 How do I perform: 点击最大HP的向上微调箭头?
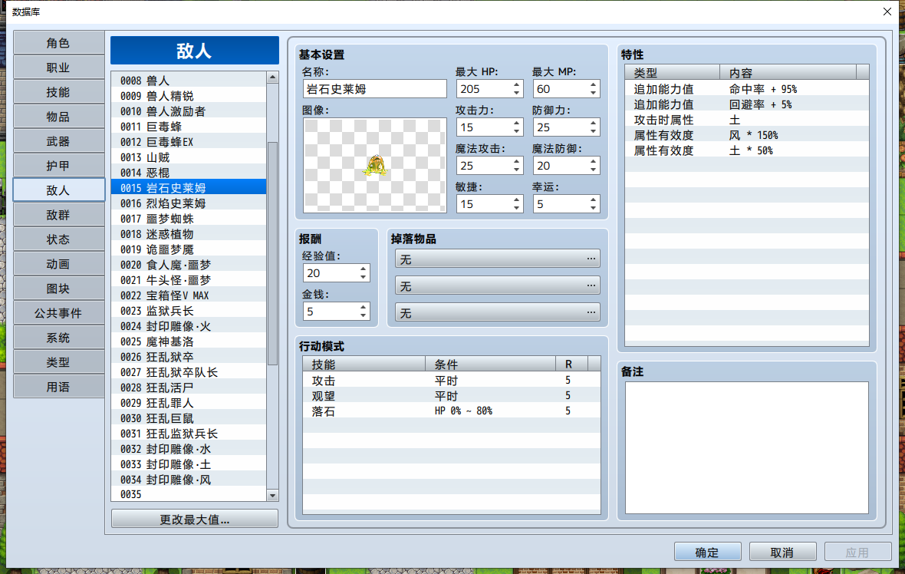pyautogui.click(x=516, y=84)
